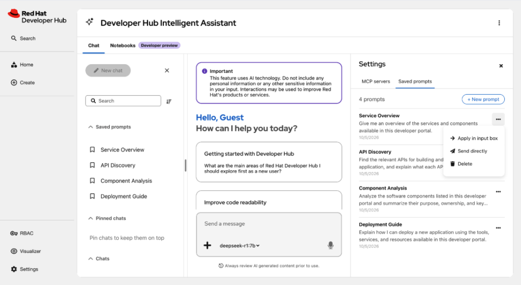Click bookmark icon for Deployment Guide
This screenshot has height=285, width=521.
click(x=92, y=196)
